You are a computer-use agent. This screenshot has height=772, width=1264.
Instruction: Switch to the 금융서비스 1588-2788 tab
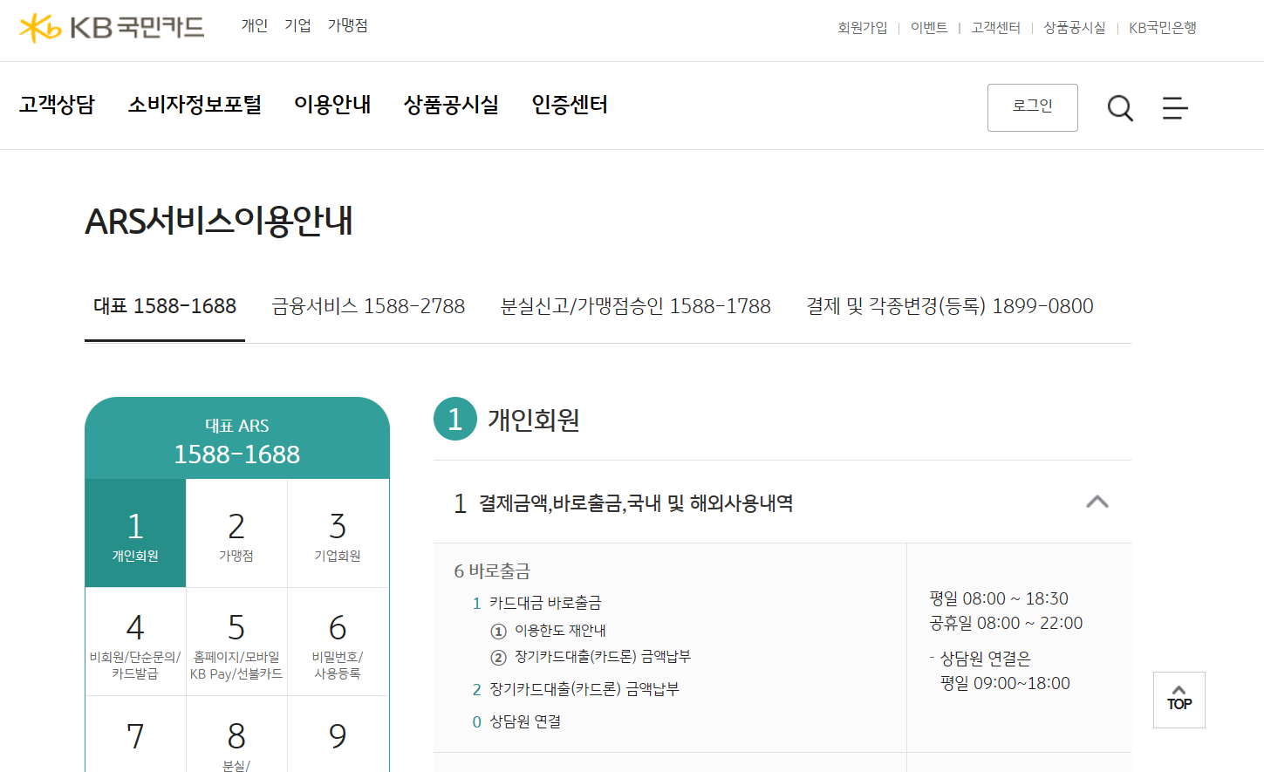click(368, 306)
